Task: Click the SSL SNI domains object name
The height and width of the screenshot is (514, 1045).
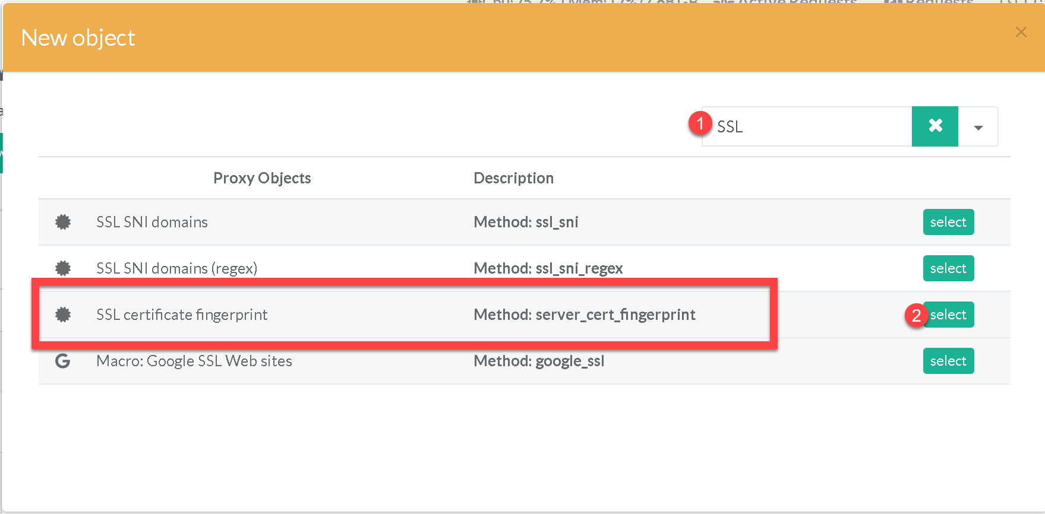Action: click(x=152, y=222)
